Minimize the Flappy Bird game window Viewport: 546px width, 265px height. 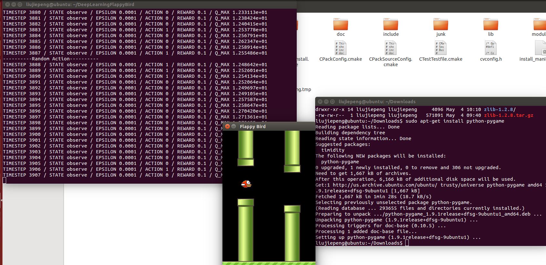pos(233,126)
